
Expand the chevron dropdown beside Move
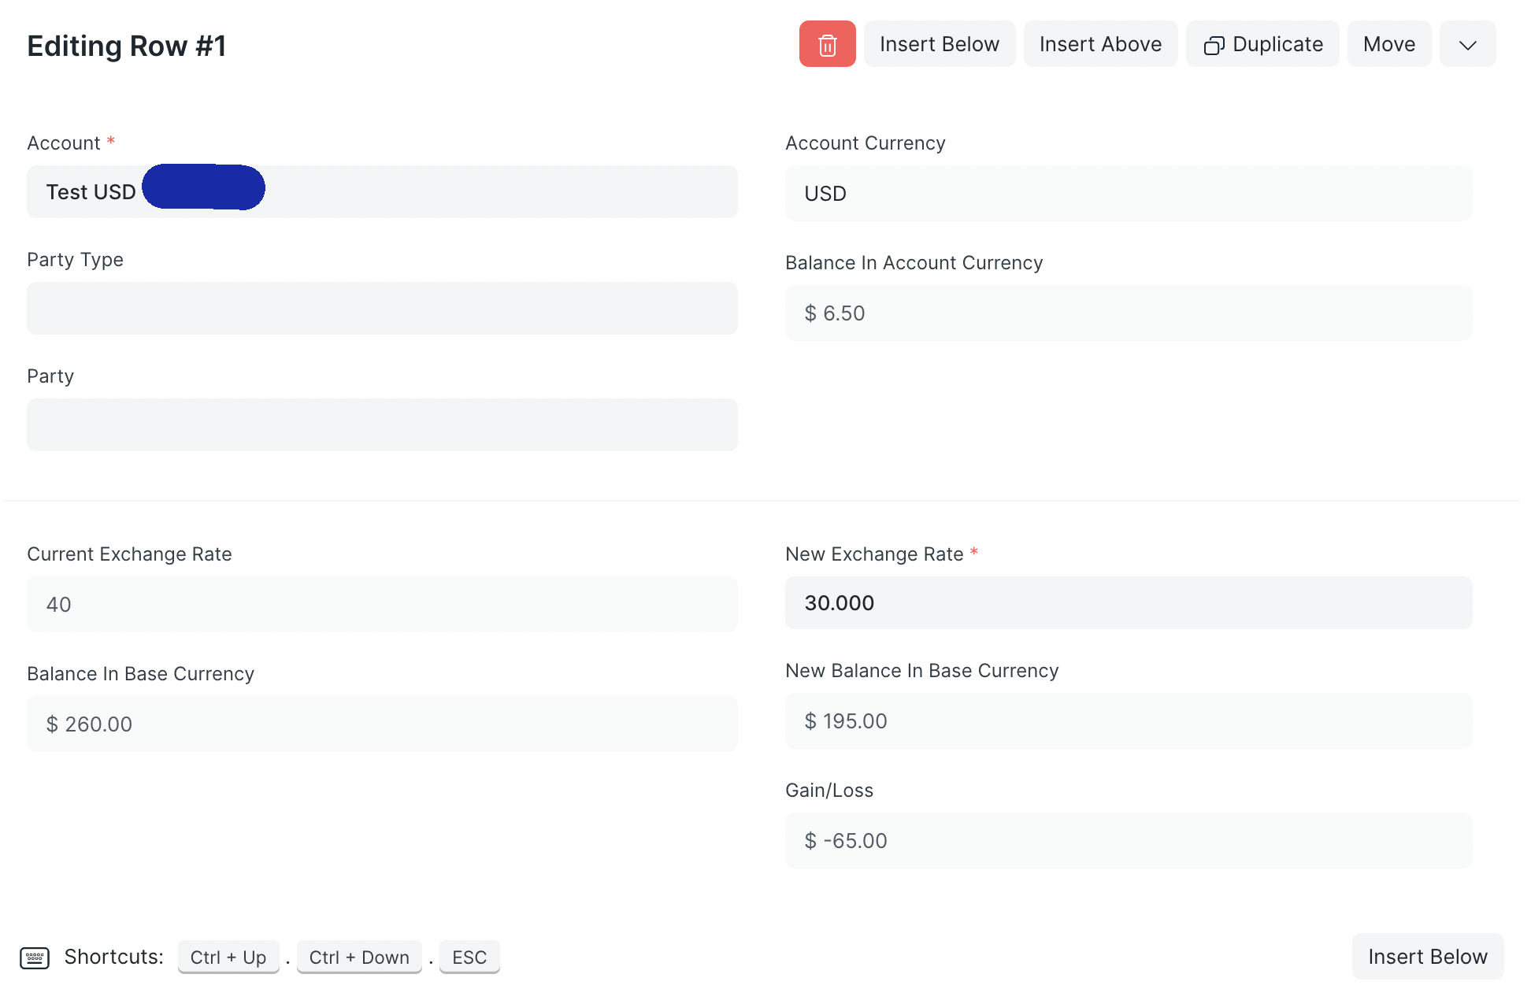pyautogui.click(x=1467, y=44)
